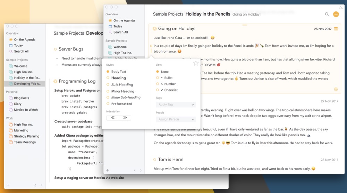The width and height of the screenshot is (347, 193).
Task: Click the Tom is Here! note title
Action: tap(171, 159)
